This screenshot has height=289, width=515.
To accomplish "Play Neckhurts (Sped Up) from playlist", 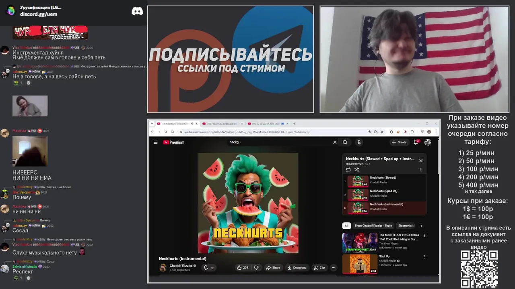I will pos(384,195).
